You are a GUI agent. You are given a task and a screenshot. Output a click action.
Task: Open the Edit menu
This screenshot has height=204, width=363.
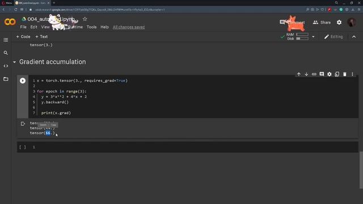click(x=34, y=27)
